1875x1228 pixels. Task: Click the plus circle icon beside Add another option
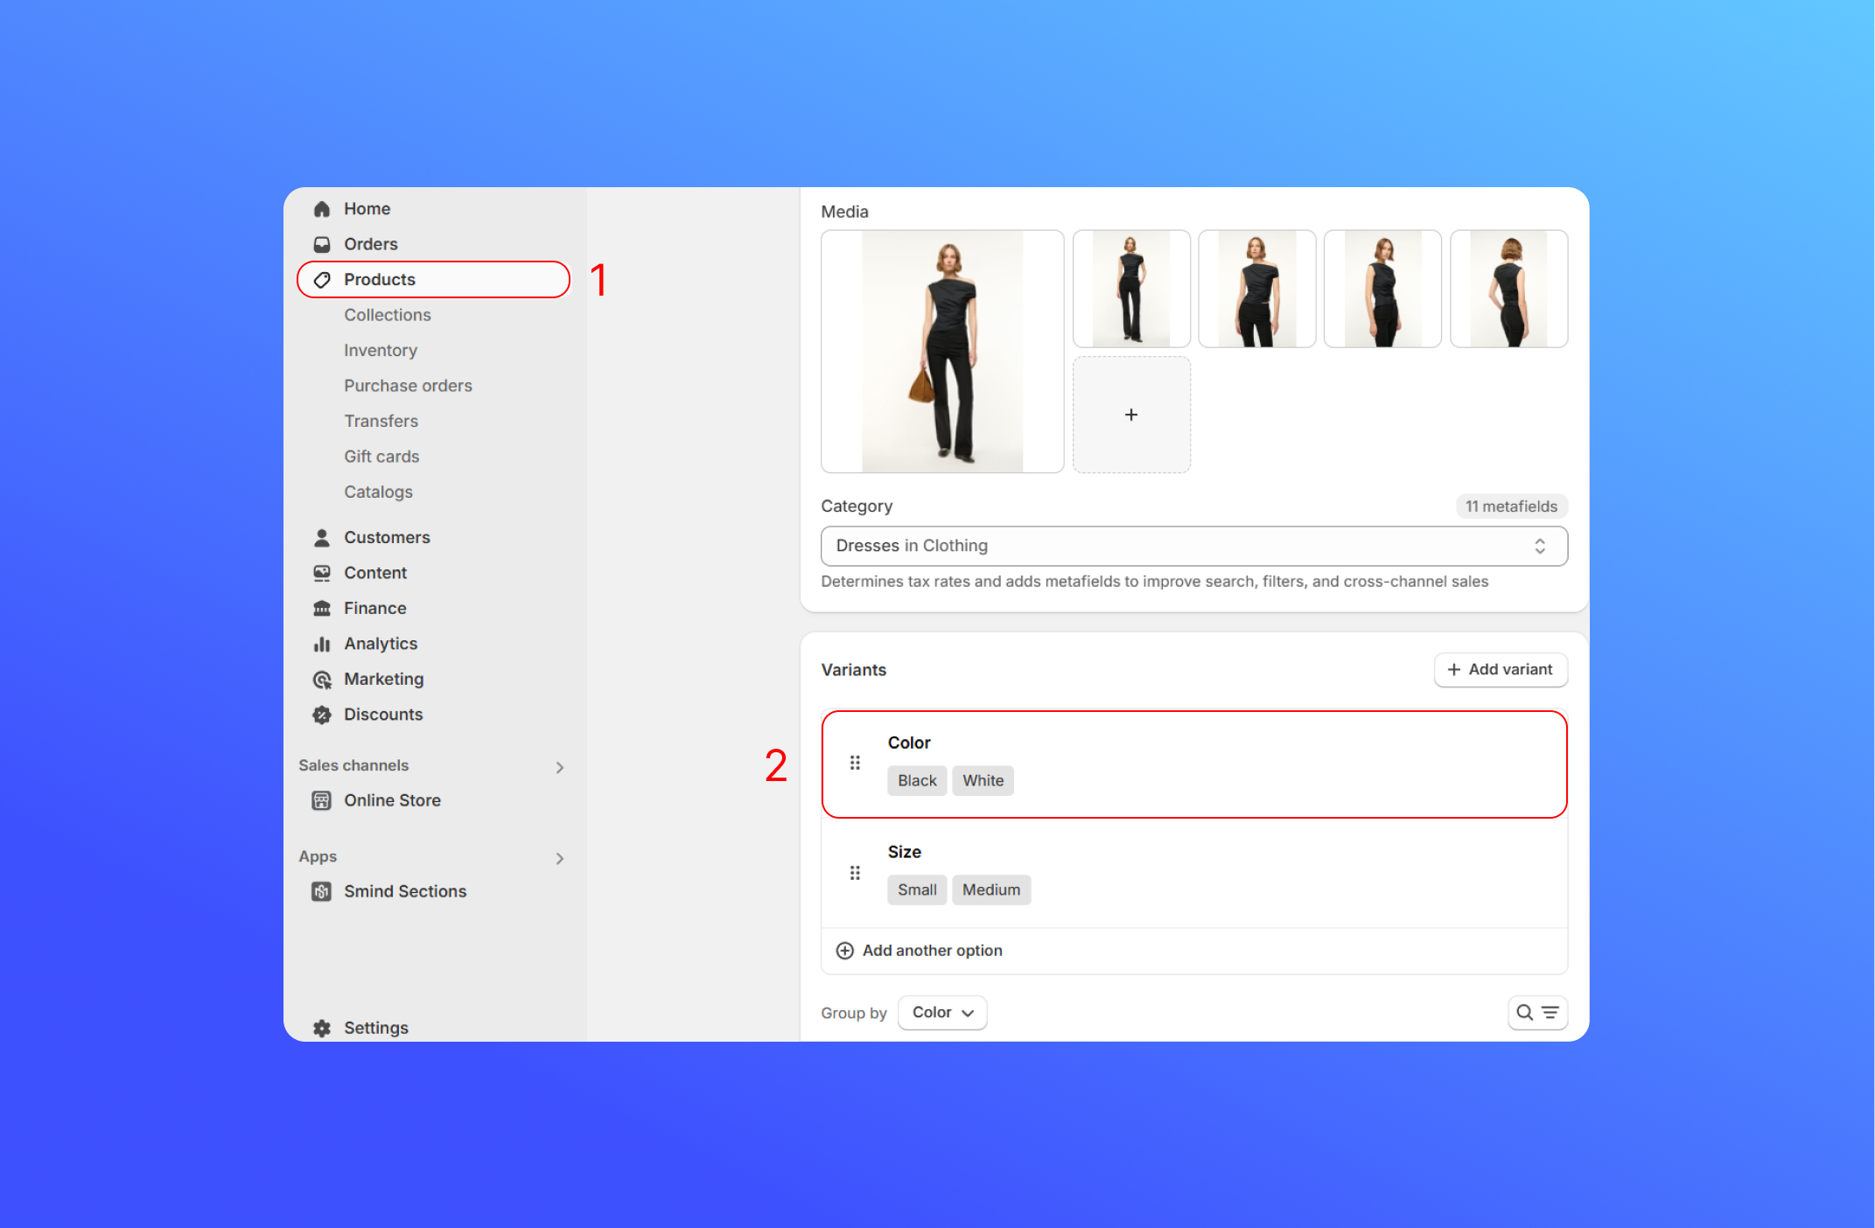pyautogui.click(x=844, y=951)
